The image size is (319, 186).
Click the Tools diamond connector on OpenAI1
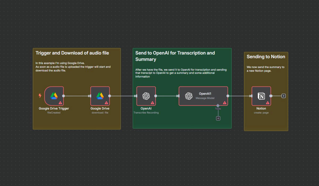(x=218, y=106)
